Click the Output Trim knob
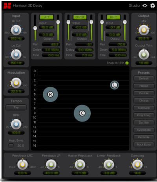Image resolution: width=157 pixels, height=182 pixels. point(144,55)
